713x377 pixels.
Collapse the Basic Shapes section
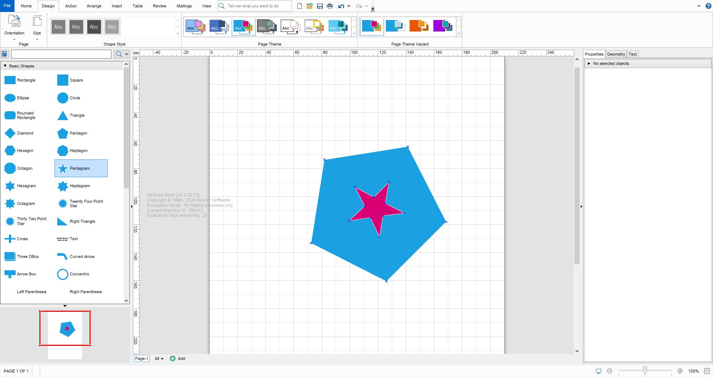tap(5, 66)
